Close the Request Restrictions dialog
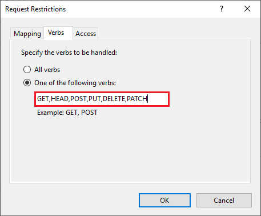This screenshot has height=216, width=261. point(247,9)
